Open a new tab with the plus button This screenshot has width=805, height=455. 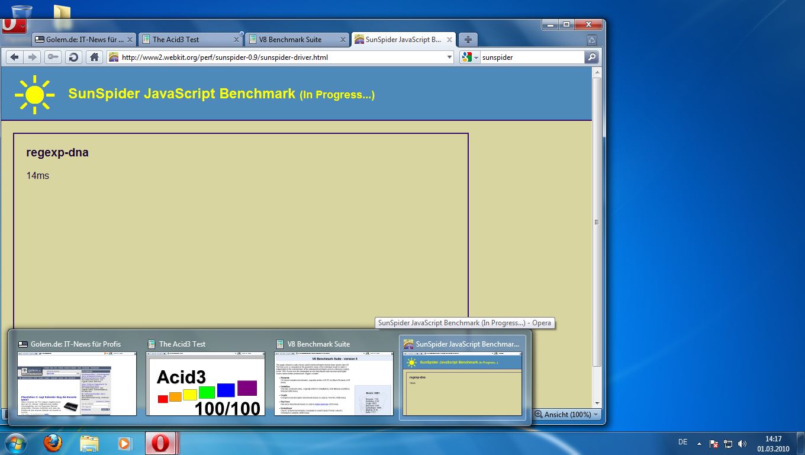click(468, 39)
